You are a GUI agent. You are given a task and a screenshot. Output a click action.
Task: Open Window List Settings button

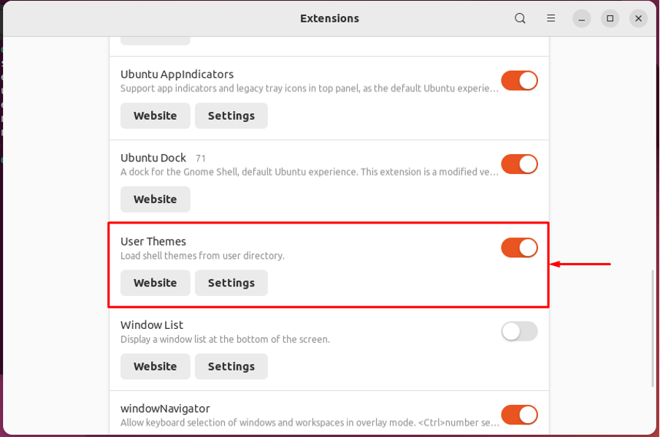[x=231, y=366]
